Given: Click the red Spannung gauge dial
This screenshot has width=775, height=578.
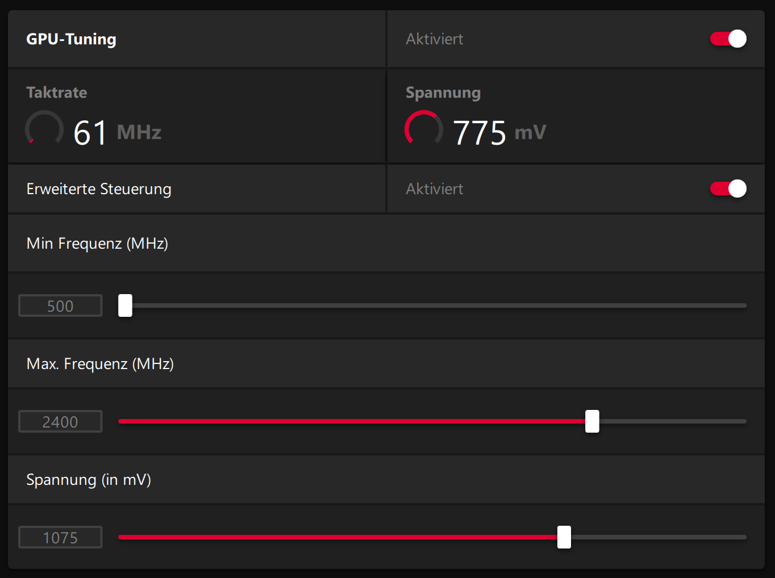Looking at the screenshot, I should [424, 129].
